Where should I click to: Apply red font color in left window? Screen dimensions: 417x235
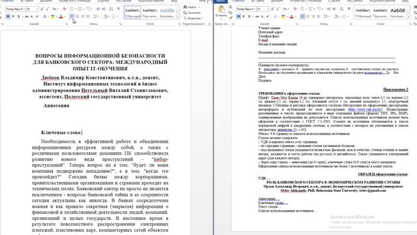point(61,16)
